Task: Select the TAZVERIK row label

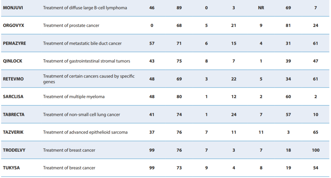Action: (13, 132)
